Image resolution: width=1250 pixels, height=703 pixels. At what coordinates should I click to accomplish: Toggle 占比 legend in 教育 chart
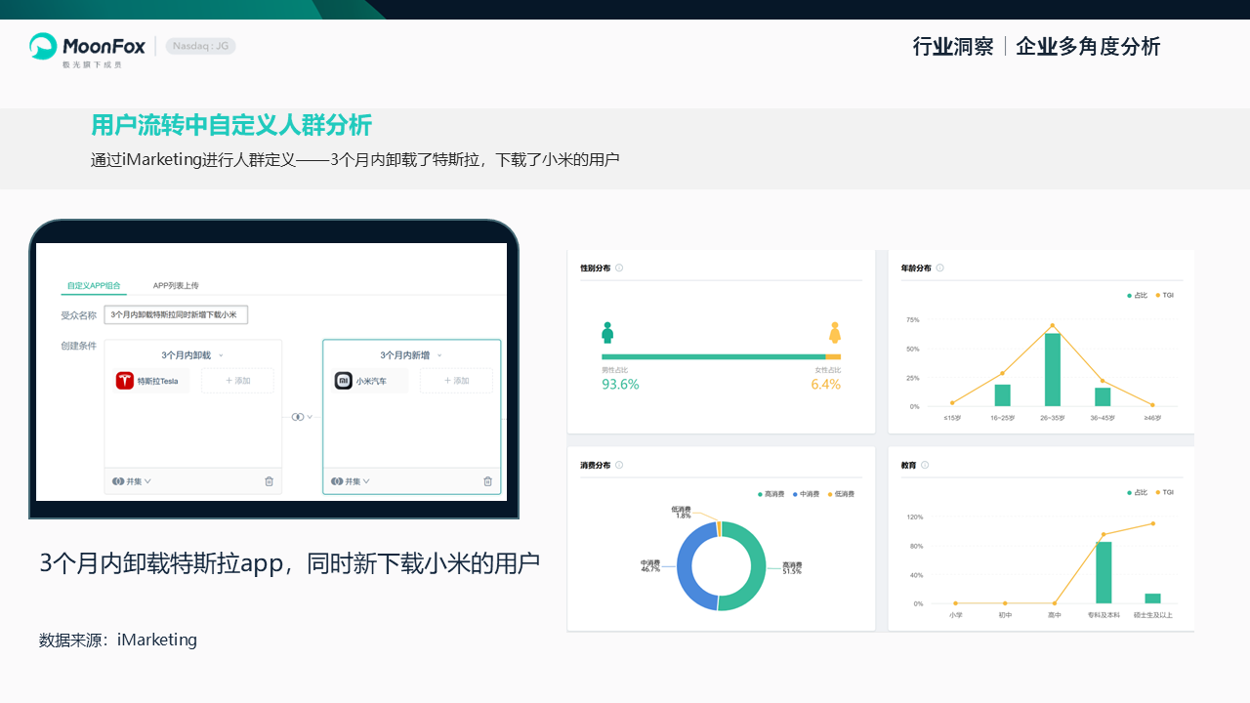coord(1137,492)
